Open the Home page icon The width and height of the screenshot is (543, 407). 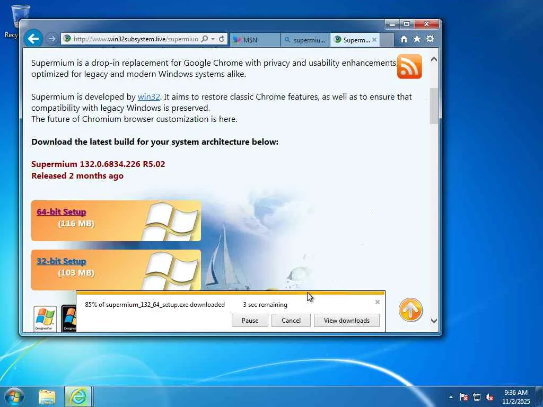click(x=404, y=39)
